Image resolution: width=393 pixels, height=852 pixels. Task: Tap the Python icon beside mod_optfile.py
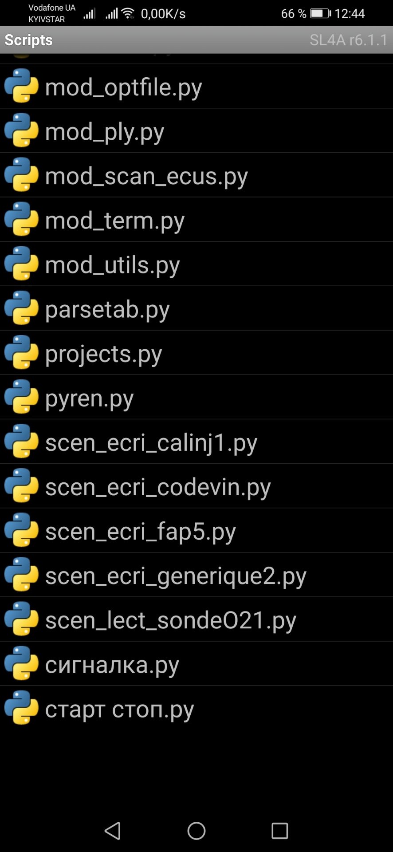click(21, 86)
